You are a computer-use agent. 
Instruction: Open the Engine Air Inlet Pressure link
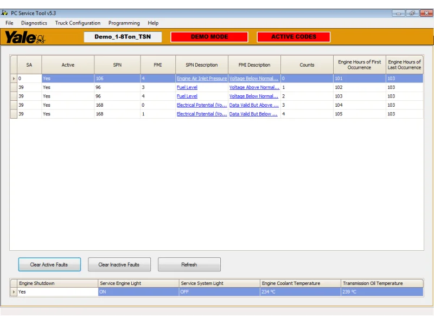[202, 79]
